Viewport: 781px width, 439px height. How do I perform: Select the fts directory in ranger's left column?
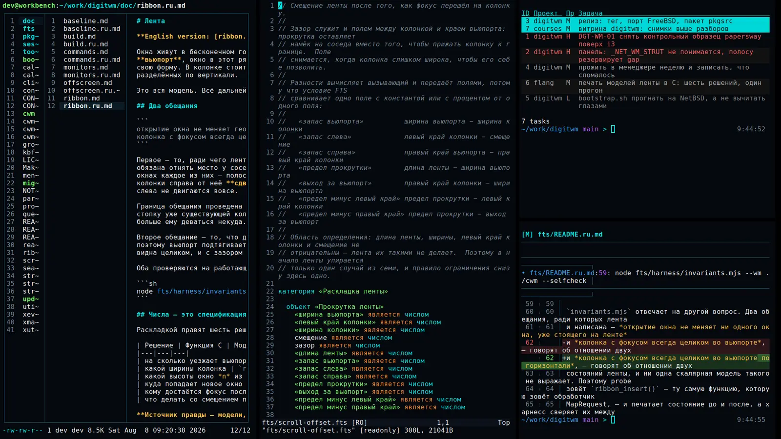click(29, 29)
